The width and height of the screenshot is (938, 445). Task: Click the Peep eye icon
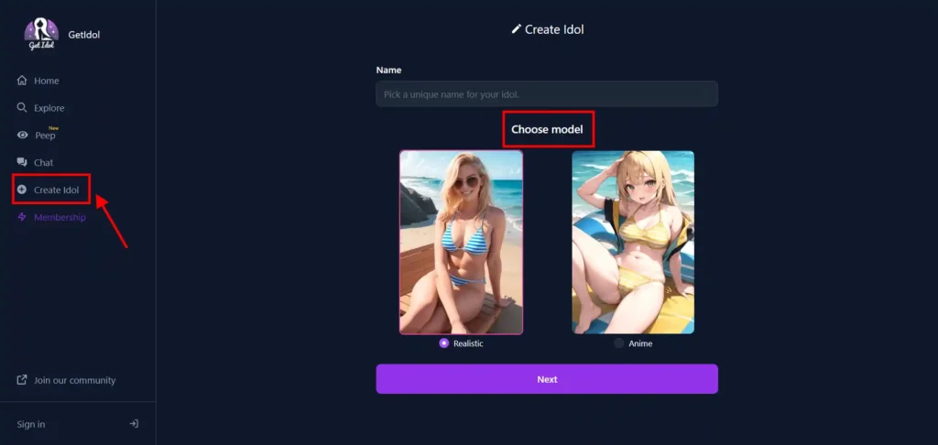pyautogui.click(x=22, y=136)
